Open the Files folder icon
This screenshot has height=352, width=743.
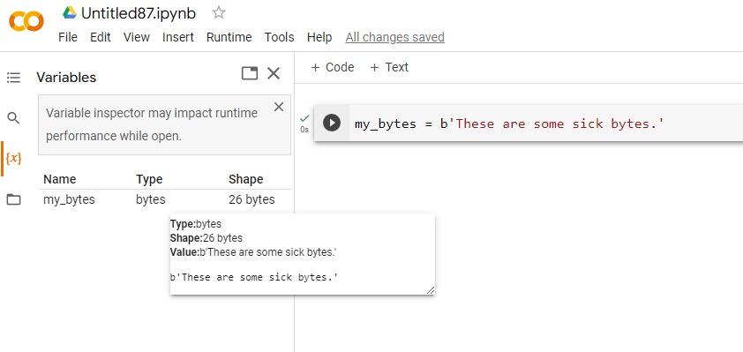[14, 199]
